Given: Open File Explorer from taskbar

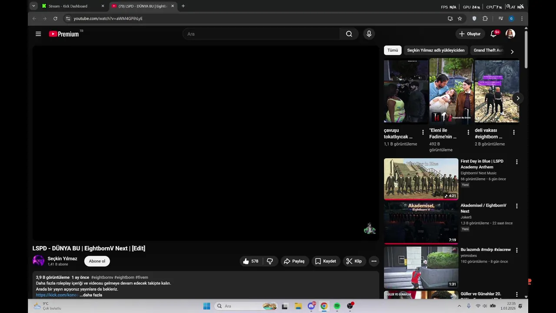Looking at the screenshot, I should 298,306.
